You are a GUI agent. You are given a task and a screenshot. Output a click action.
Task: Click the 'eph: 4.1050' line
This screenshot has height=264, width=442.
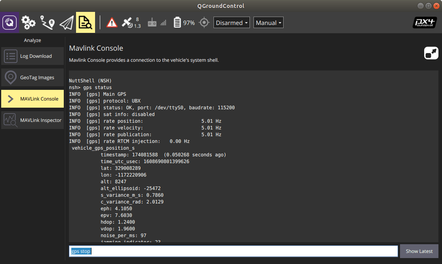tap(116, 209)
